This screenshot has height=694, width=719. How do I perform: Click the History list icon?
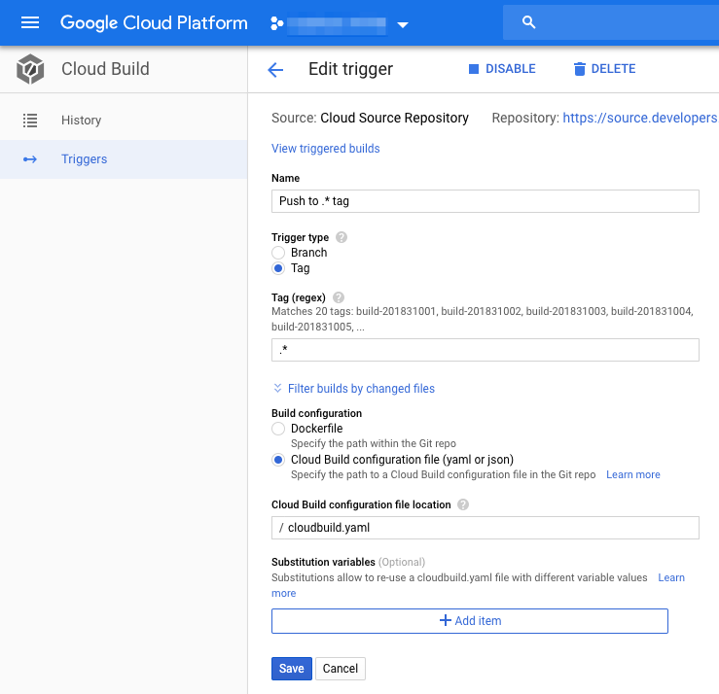pyautogui.click(x=30, y=121)
